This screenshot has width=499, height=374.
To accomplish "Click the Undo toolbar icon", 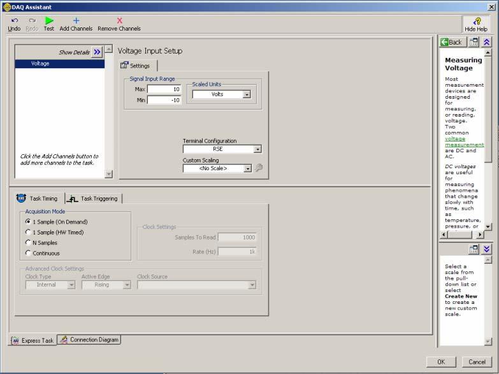I will point(14,20).
